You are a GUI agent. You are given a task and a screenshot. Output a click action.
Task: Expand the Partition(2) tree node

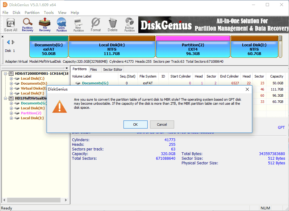(x=11, y=113)
